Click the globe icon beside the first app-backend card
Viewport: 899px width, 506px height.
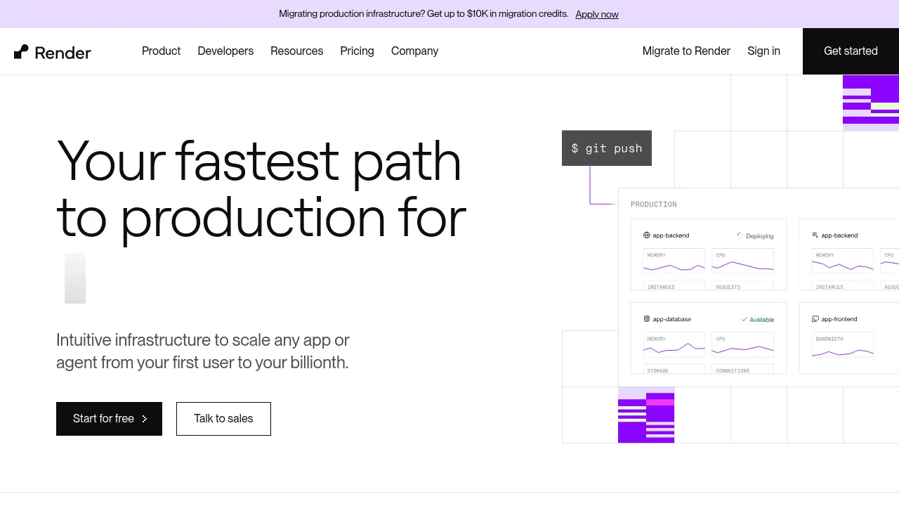click(x=647, y=235)
